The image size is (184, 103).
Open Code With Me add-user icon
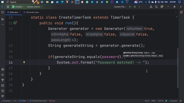[x=151, y=7]
